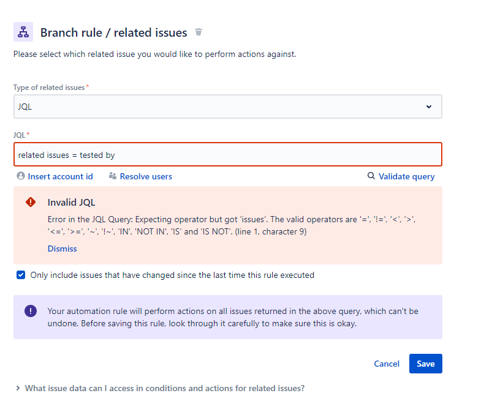Screen dimensions: 492x404
Task: Dismiss the Invalid JQL error message
Action: [62, 249]
